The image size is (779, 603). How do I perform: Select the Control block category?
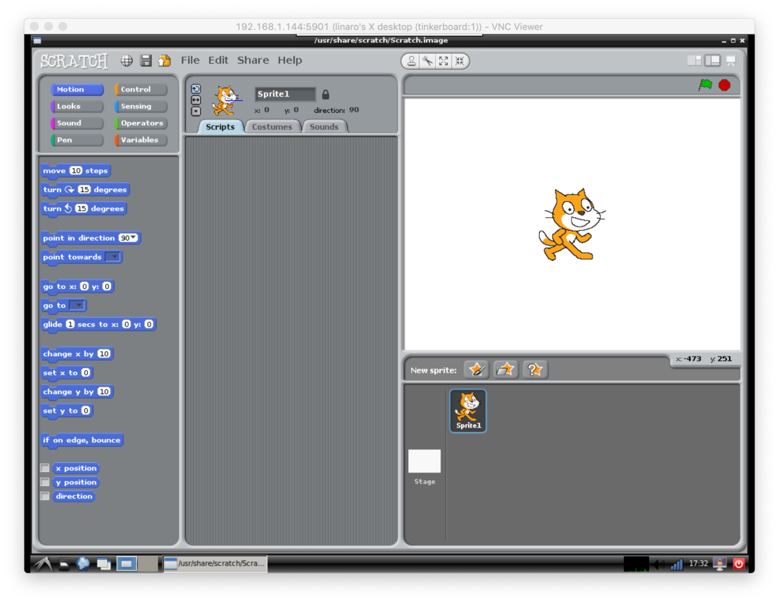click(141, 90)
